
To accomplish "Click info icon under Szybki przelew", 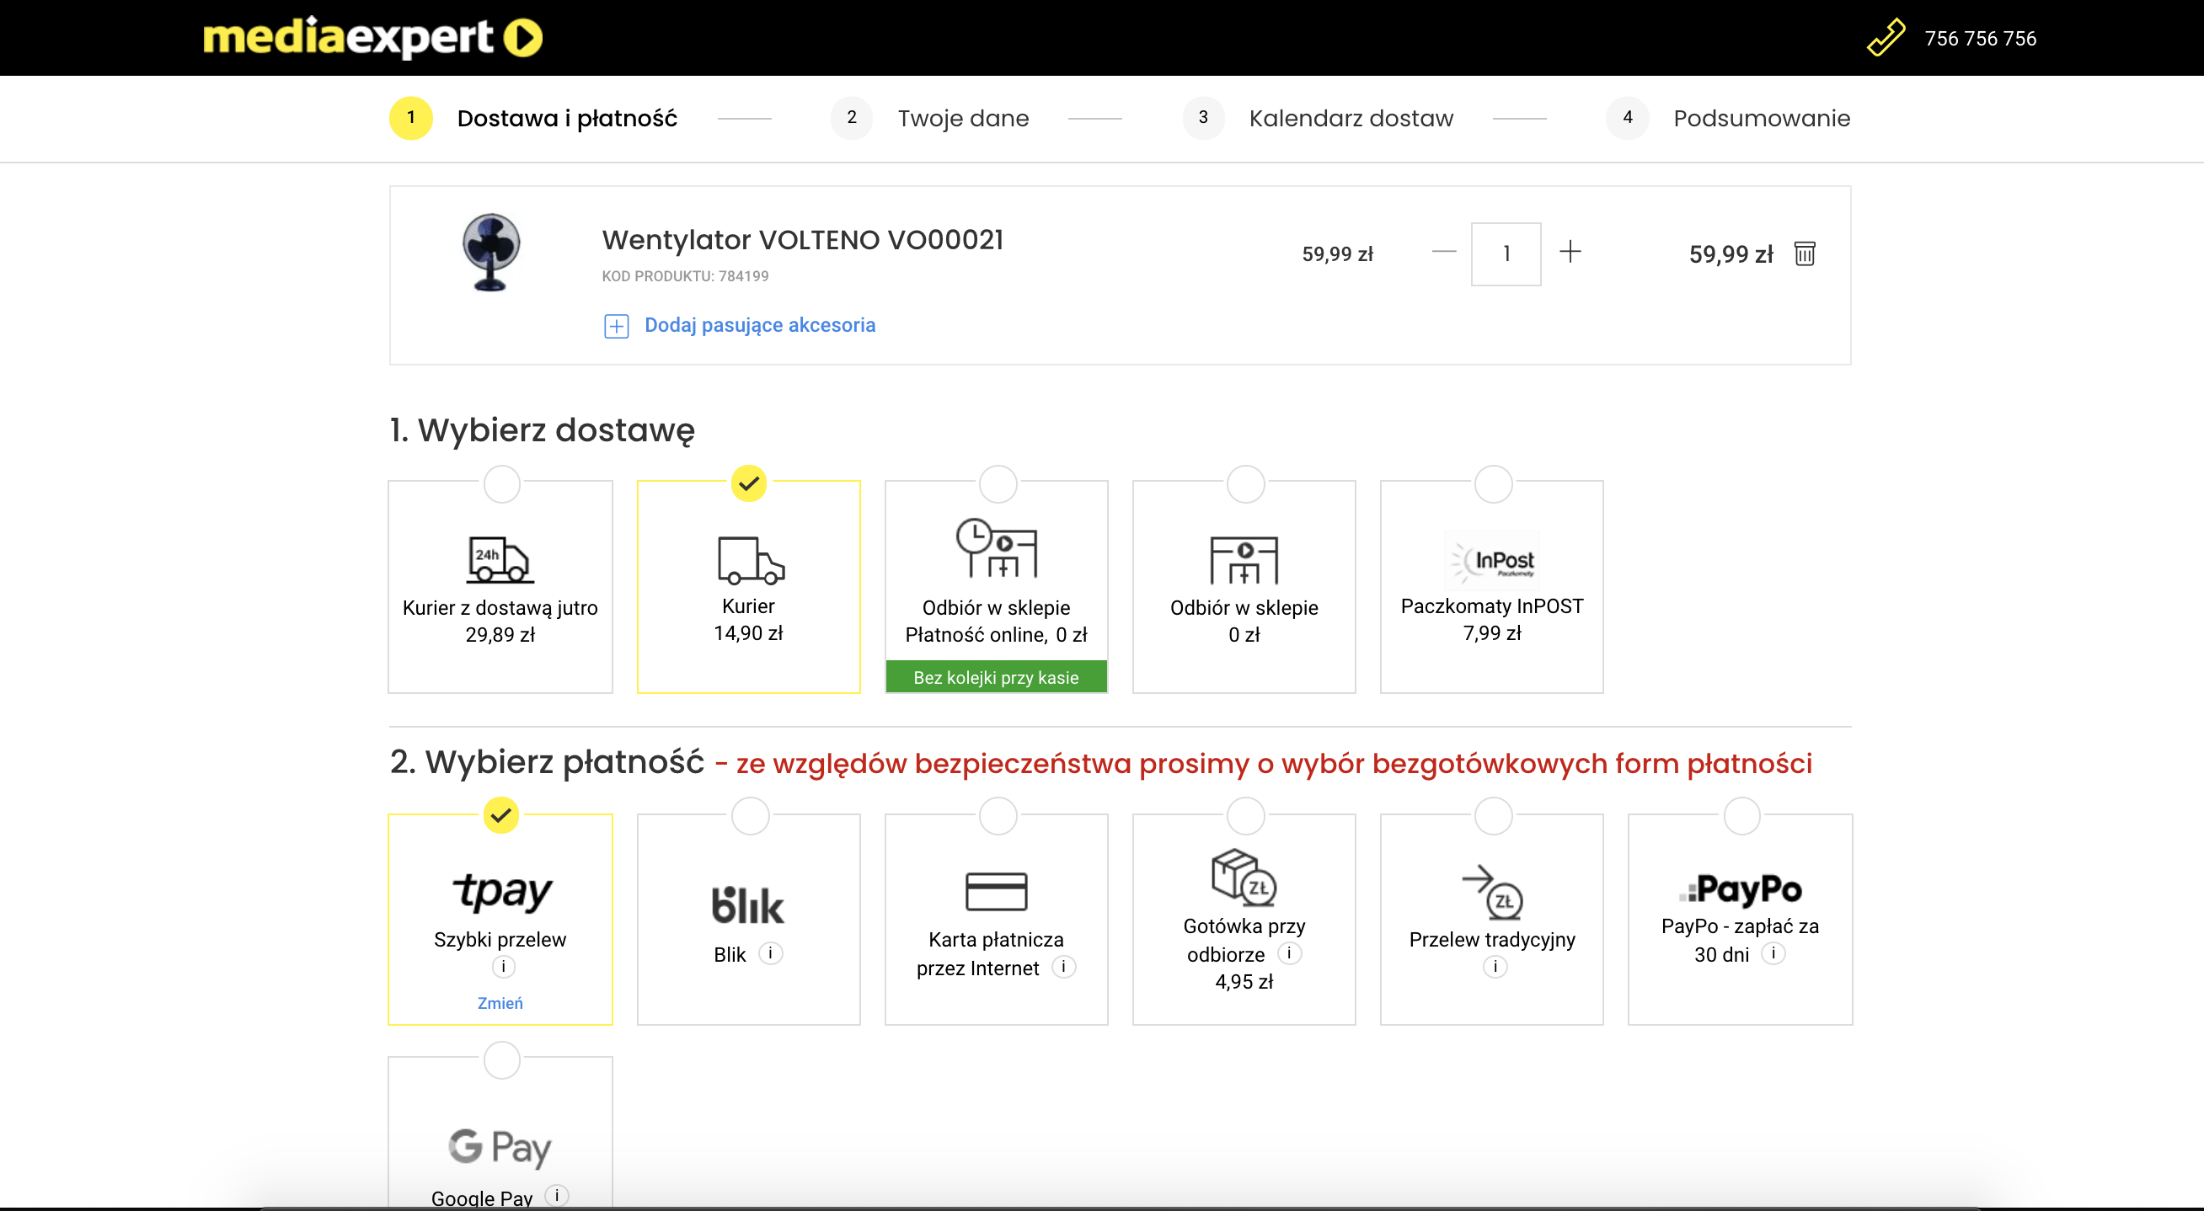I will tap(503, 968).
